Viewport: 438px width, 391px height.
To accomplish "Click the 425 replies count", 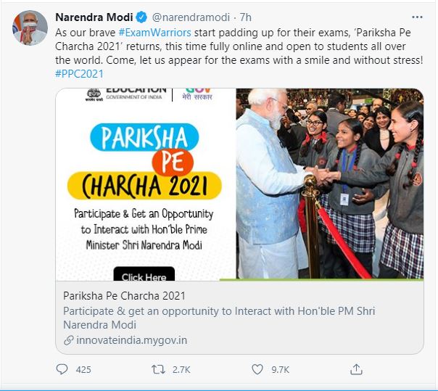I will pos(83,369).
